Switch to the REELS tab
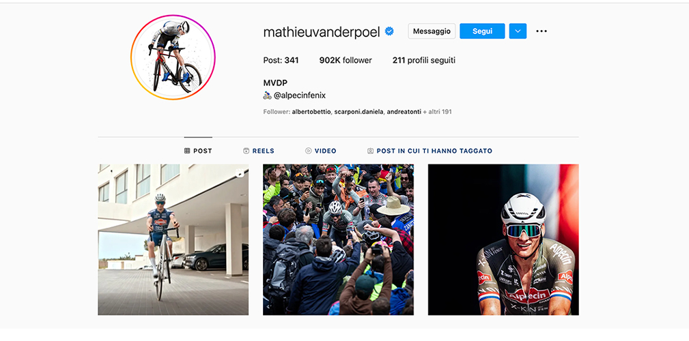The height and width of the screenshot is (341, 689). point(259,151)
